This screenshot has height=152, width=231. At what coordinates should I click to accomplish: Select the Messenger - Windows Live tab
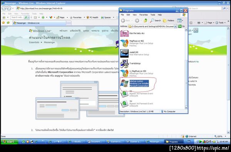(39, 23)
